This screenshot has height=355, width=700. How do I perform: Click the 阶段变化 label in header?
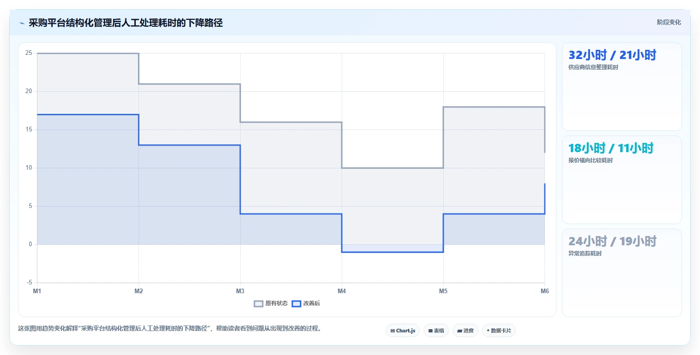tap(669, 23)
